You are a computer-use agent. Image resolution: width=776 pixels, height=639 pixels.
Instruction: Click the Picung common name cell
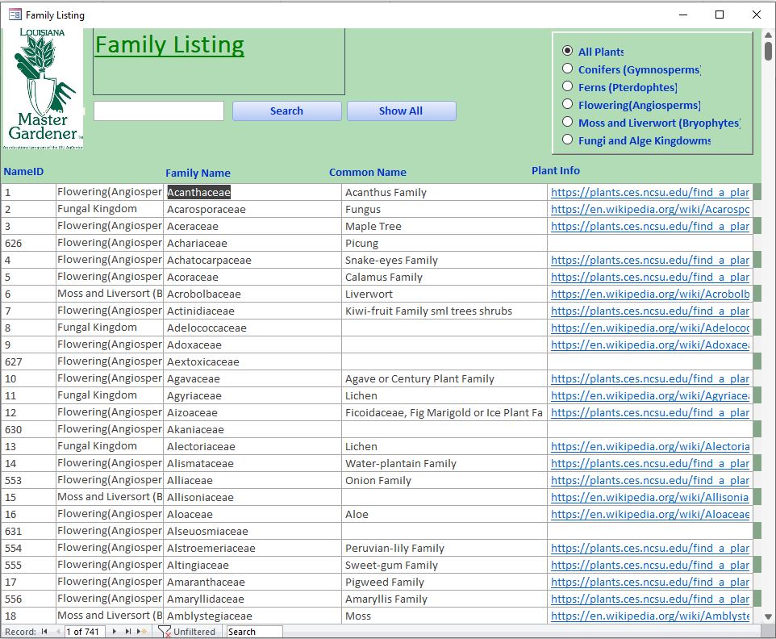pos(444,243)
